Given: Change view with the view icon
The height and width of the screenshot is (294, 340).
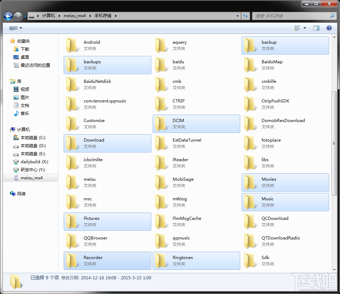Looking at the screenshot, I should click(297, 28).
